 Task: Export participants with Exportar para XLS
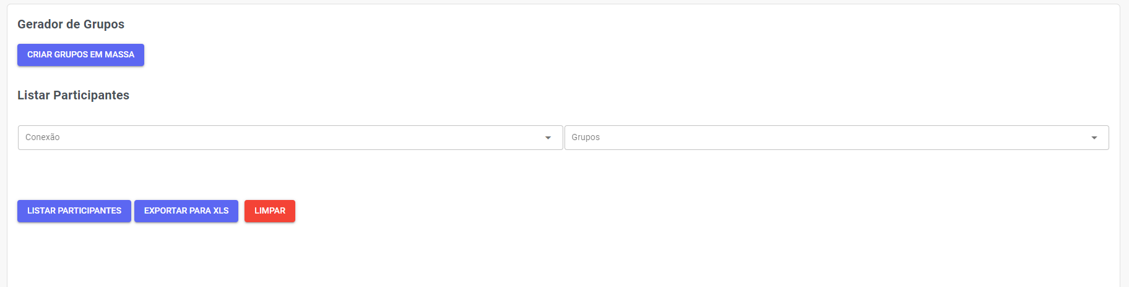click(186, 211)
